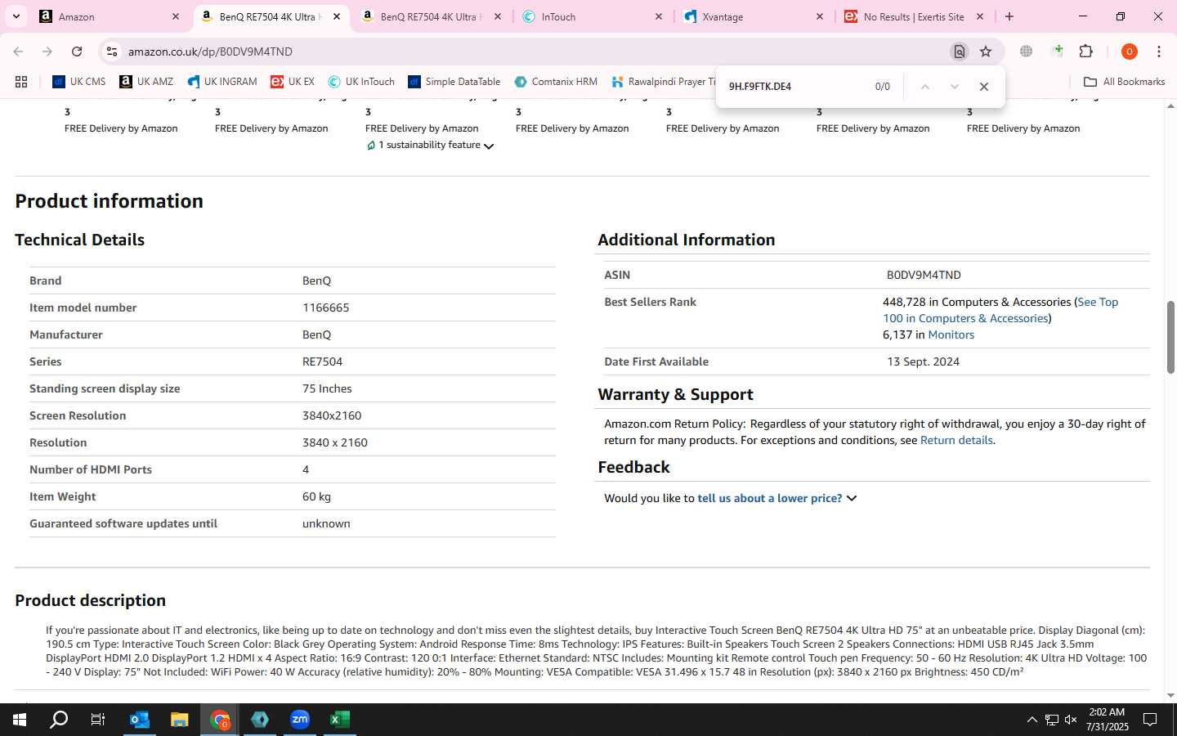The width and height of the screenshot is (1177, 736).
Task: Reload the Amazon product page
Action: point(77,52)
